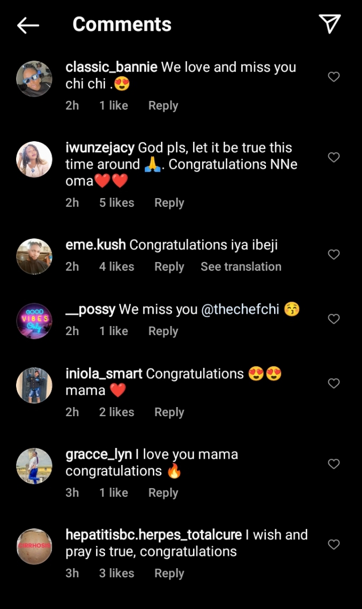
Task: Tap the back arrow icon
Action: (28, 25)
